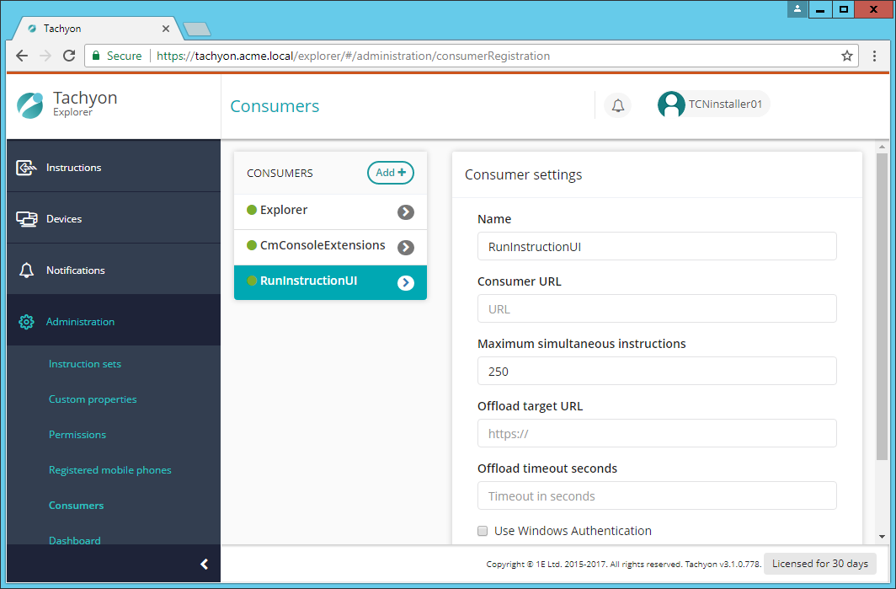Click the Chrome profile person icon
This screenshot has height=589, width=896.
[797, 9]
